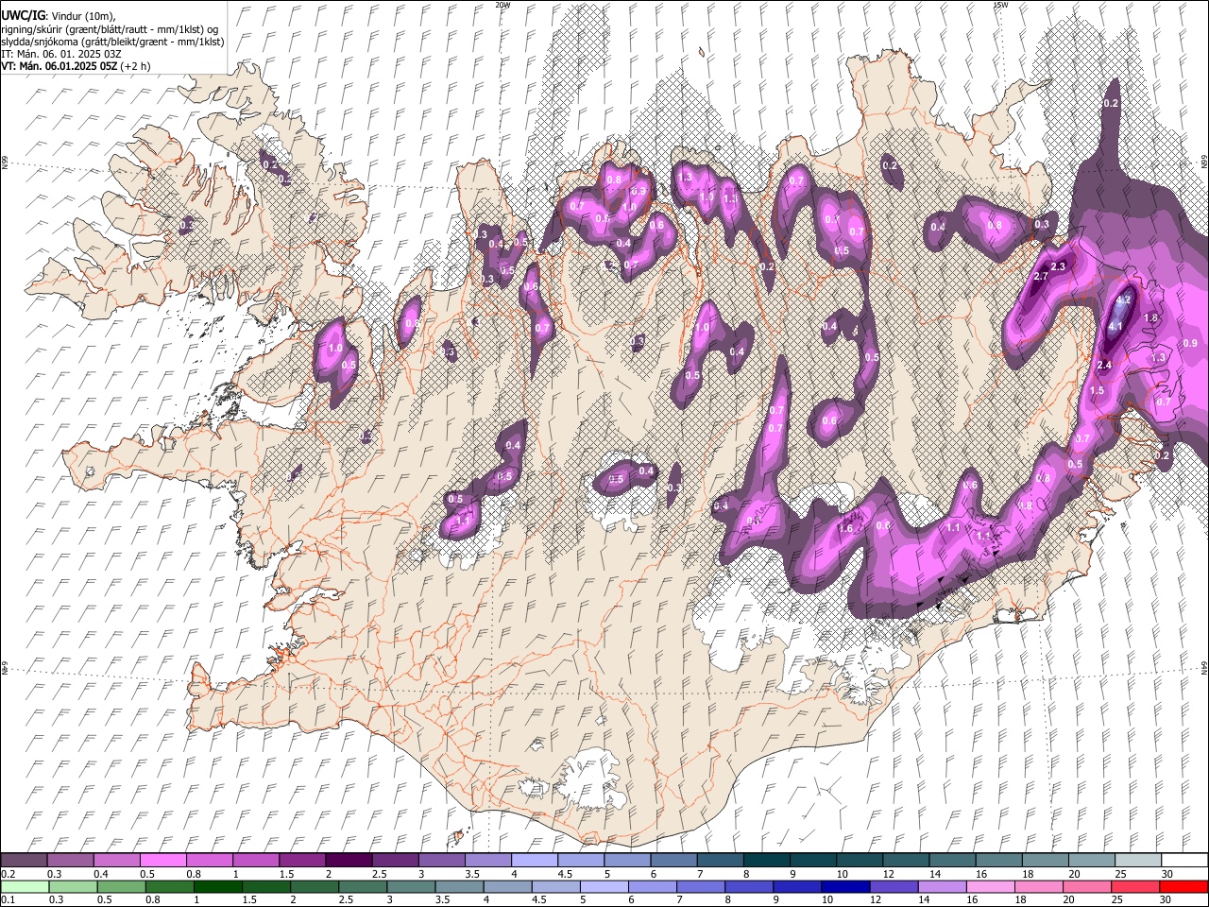Click the '4.2' snowfall value on the map
Viewport: 1209px width, 907px height.
(x=1123, y=299)
